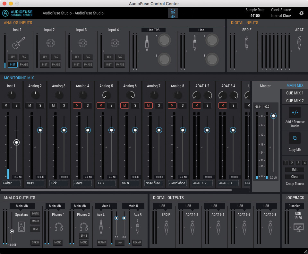308x254 pixels.
Task: Switch to CUE MIX 2 tab
Action: [295, 101]
